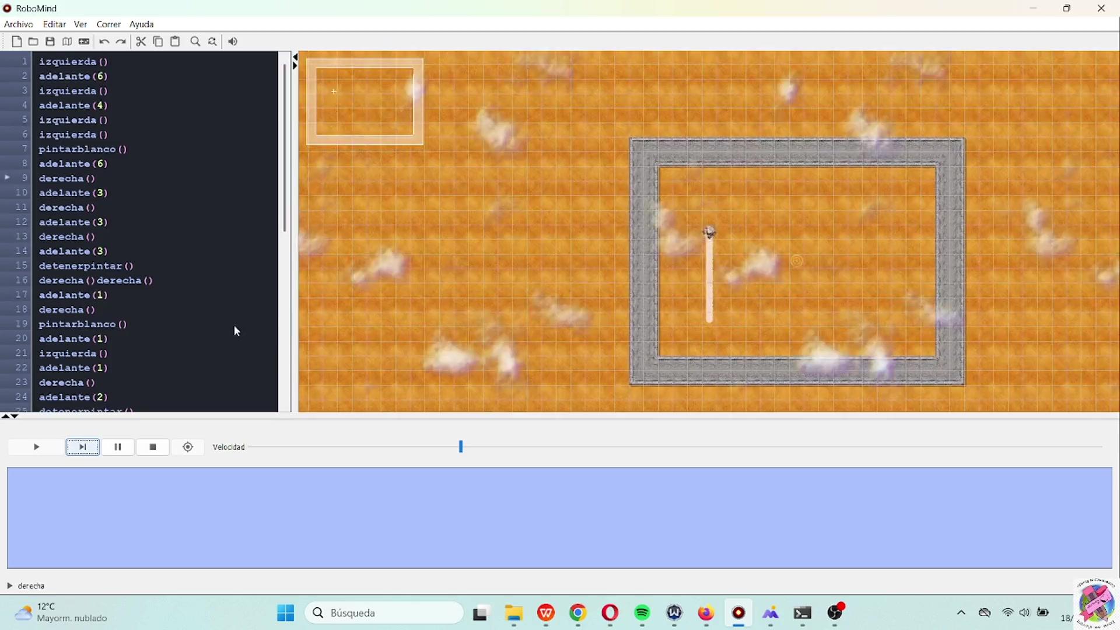
Task: Click the minimap thumbnail overview
Action: click(x=365, y=101)
